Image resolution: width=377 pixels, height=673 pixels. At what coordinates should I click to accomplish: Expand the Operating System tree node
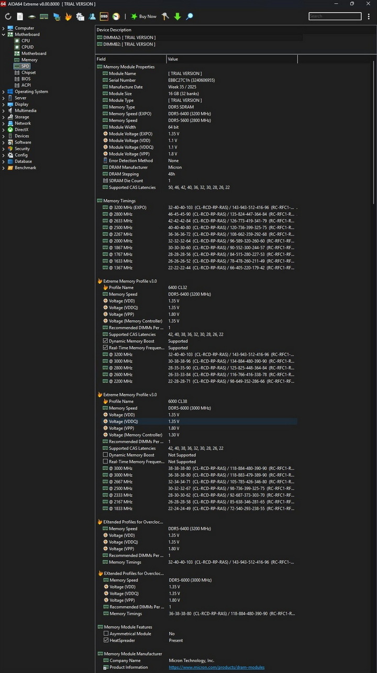click(4, 92)
